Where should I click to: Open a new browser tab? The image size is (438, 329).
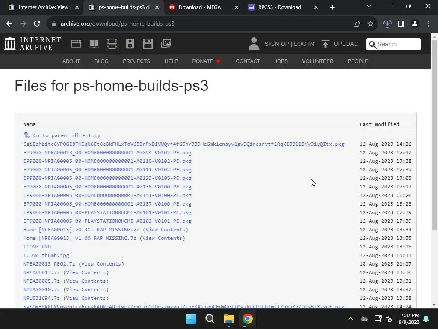pyautogui.click(x=332, y=8)
